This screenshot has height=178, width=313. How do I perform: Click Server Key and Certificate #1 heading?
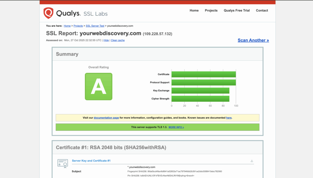click(x=91, y=161)
